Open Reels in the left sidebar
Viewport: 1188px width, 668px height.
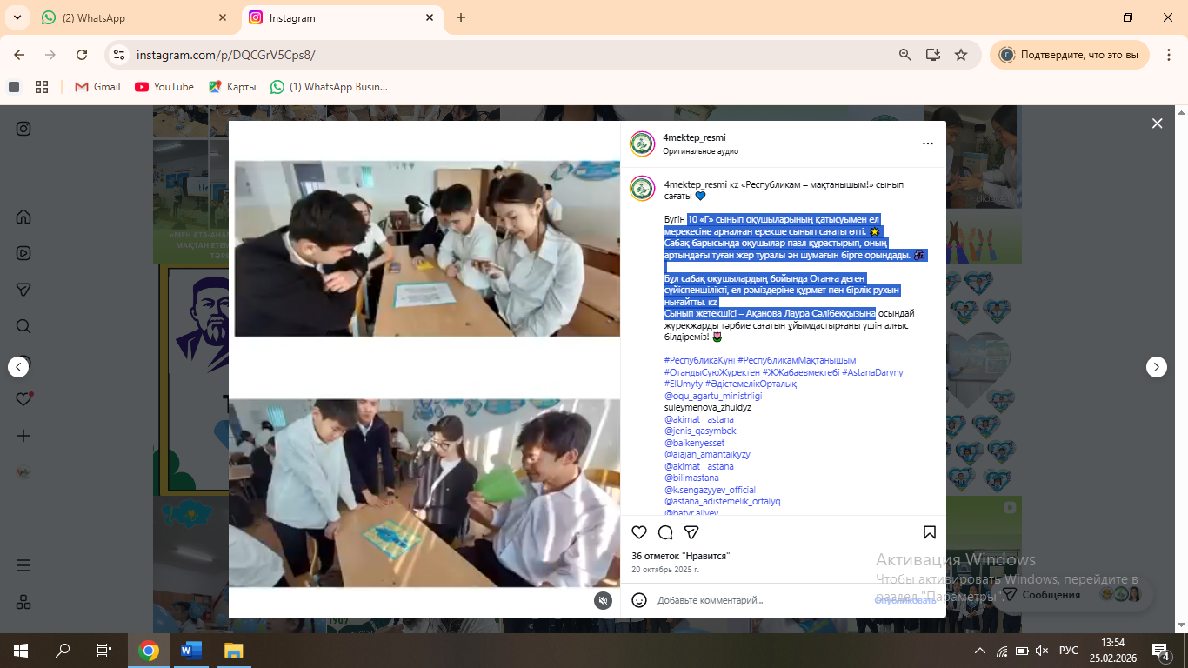coord(23,253)
